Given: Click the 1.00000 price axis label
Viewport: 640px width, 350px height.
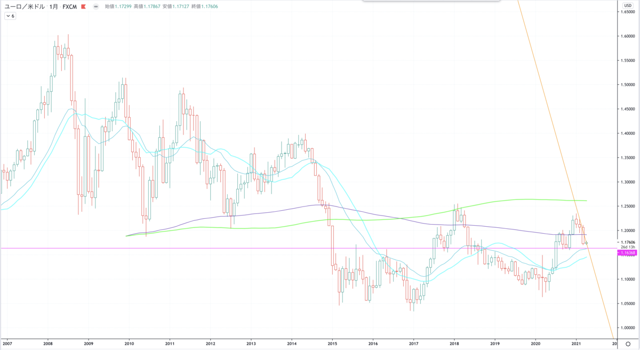Looking at the screenshot, I should tap(627, 328).
